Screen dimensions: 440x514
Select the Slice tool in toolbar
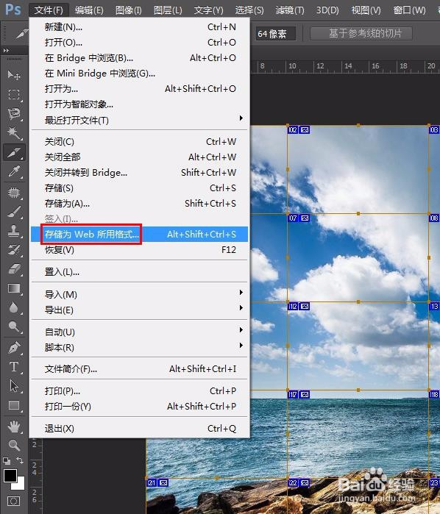coord(14,152)
